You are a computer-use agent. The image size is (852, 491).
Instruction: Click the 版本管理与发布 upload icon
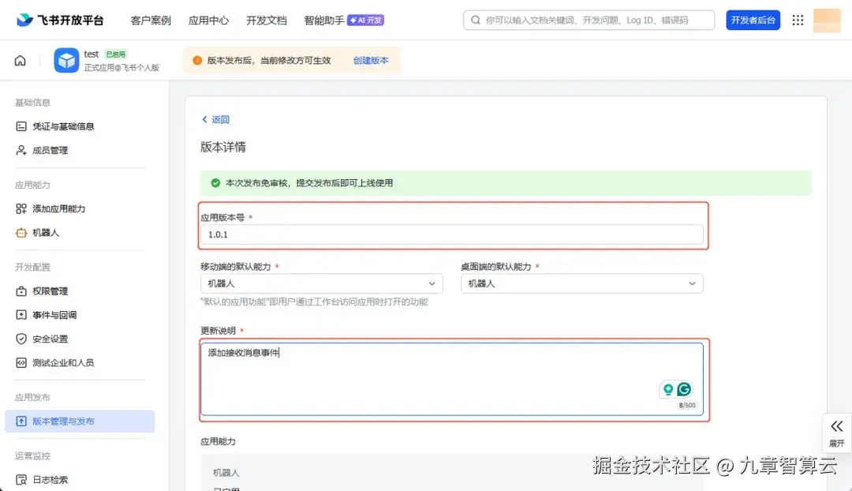click(x=21, y=422)
